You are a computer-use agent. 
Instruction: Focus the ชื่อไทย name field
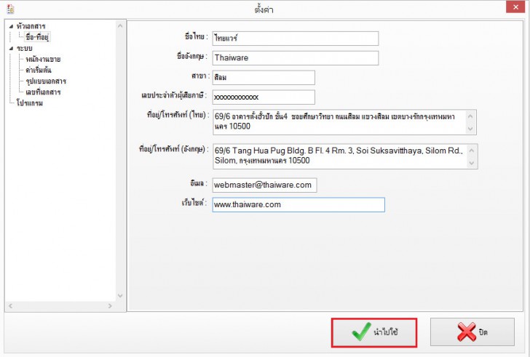pos(296,39)
